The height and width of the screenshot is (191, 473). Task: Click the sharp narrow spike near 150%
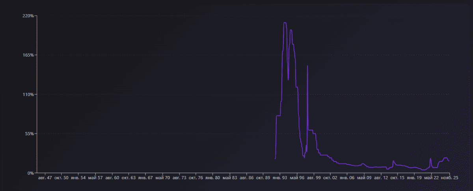tap(307, 66)
